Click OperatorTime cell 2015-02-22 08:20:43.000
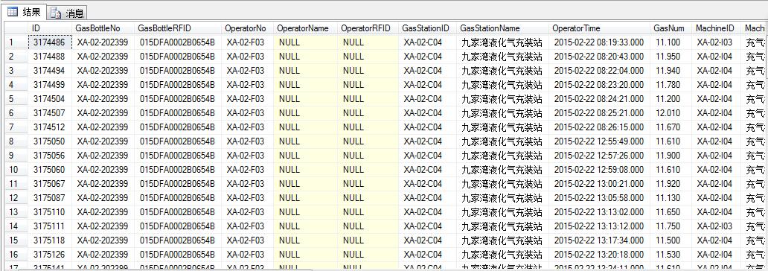The width and height of the screenshot is (768, 271). (x=600, y=57)
